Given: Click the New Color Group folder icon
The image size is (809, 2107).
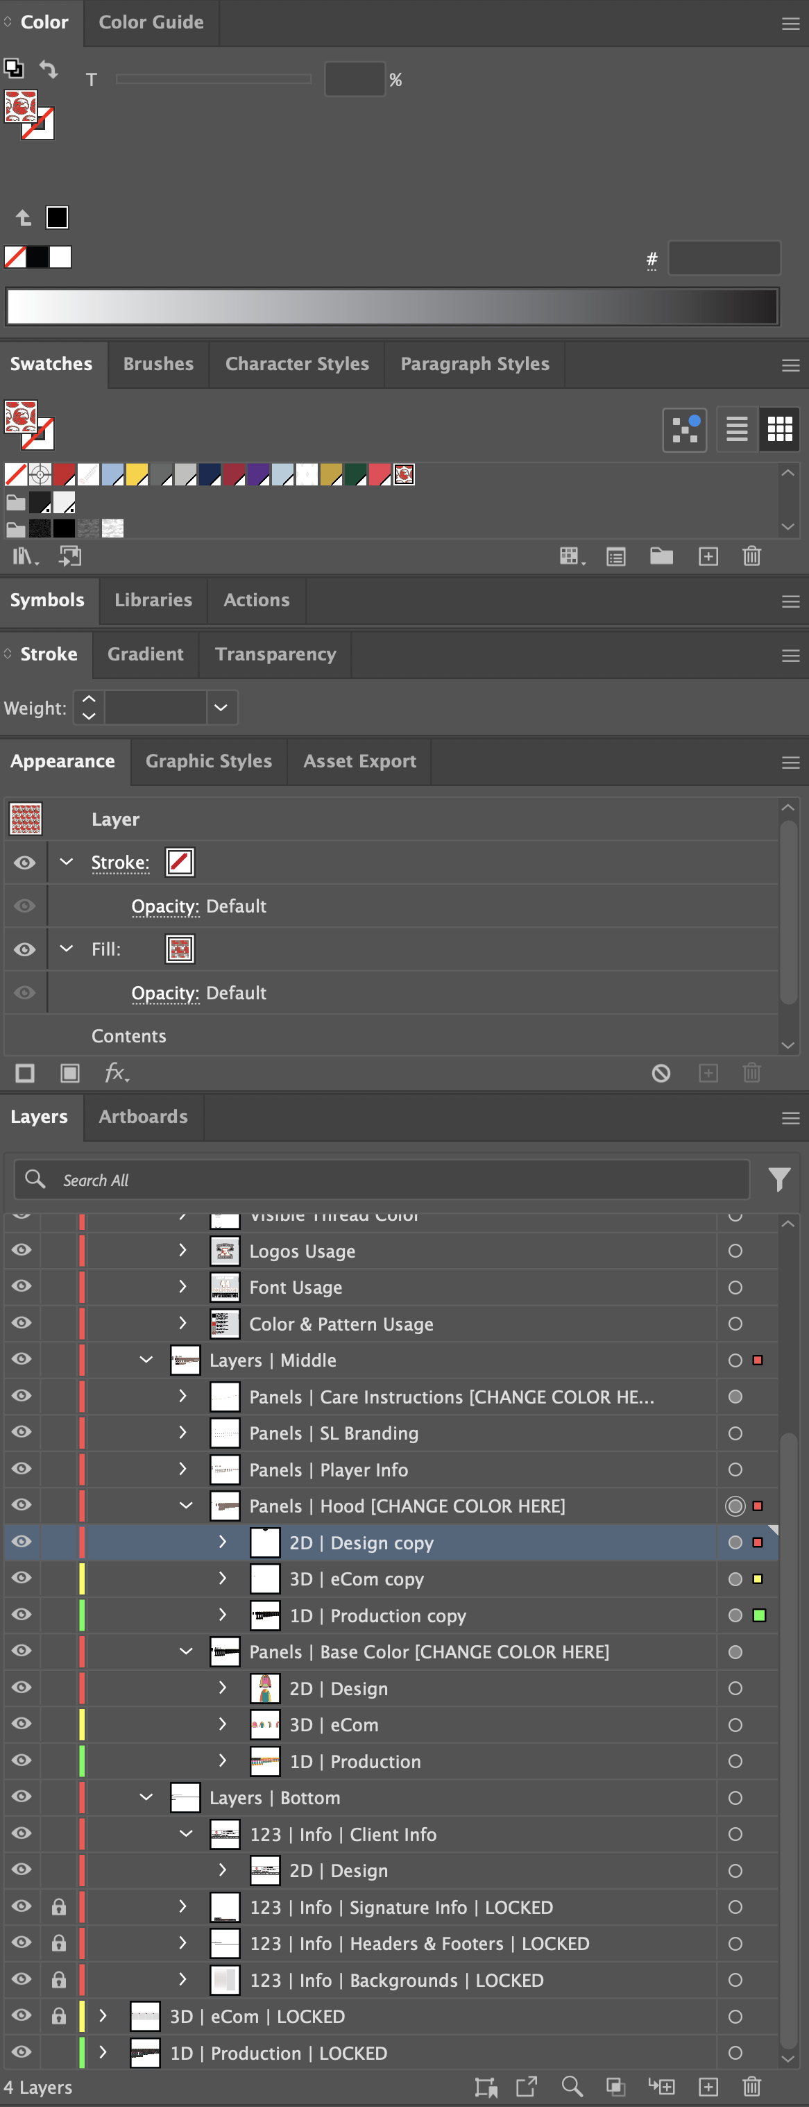Looking at the screenshot, I should (661, 556).
